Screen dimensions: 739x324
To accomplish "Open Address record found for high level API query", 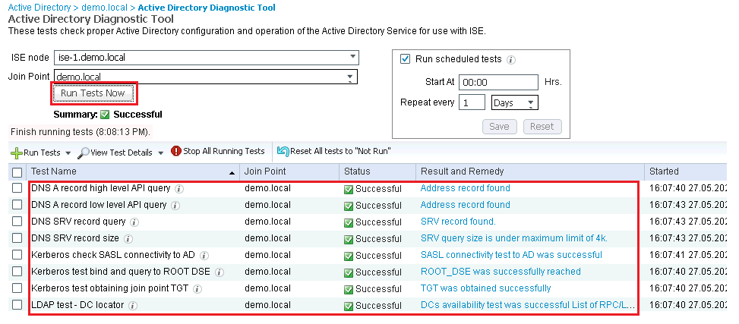I will pos(465,188).
